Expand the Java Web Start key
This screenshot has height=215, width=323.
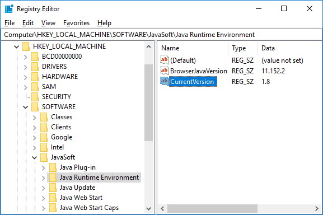click(43, 198)
